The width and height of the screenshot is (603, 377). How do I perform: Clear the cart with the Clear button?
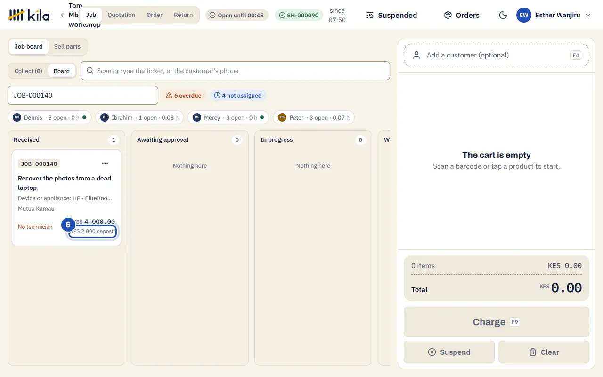pyautogui.click(x=544, y=352)
